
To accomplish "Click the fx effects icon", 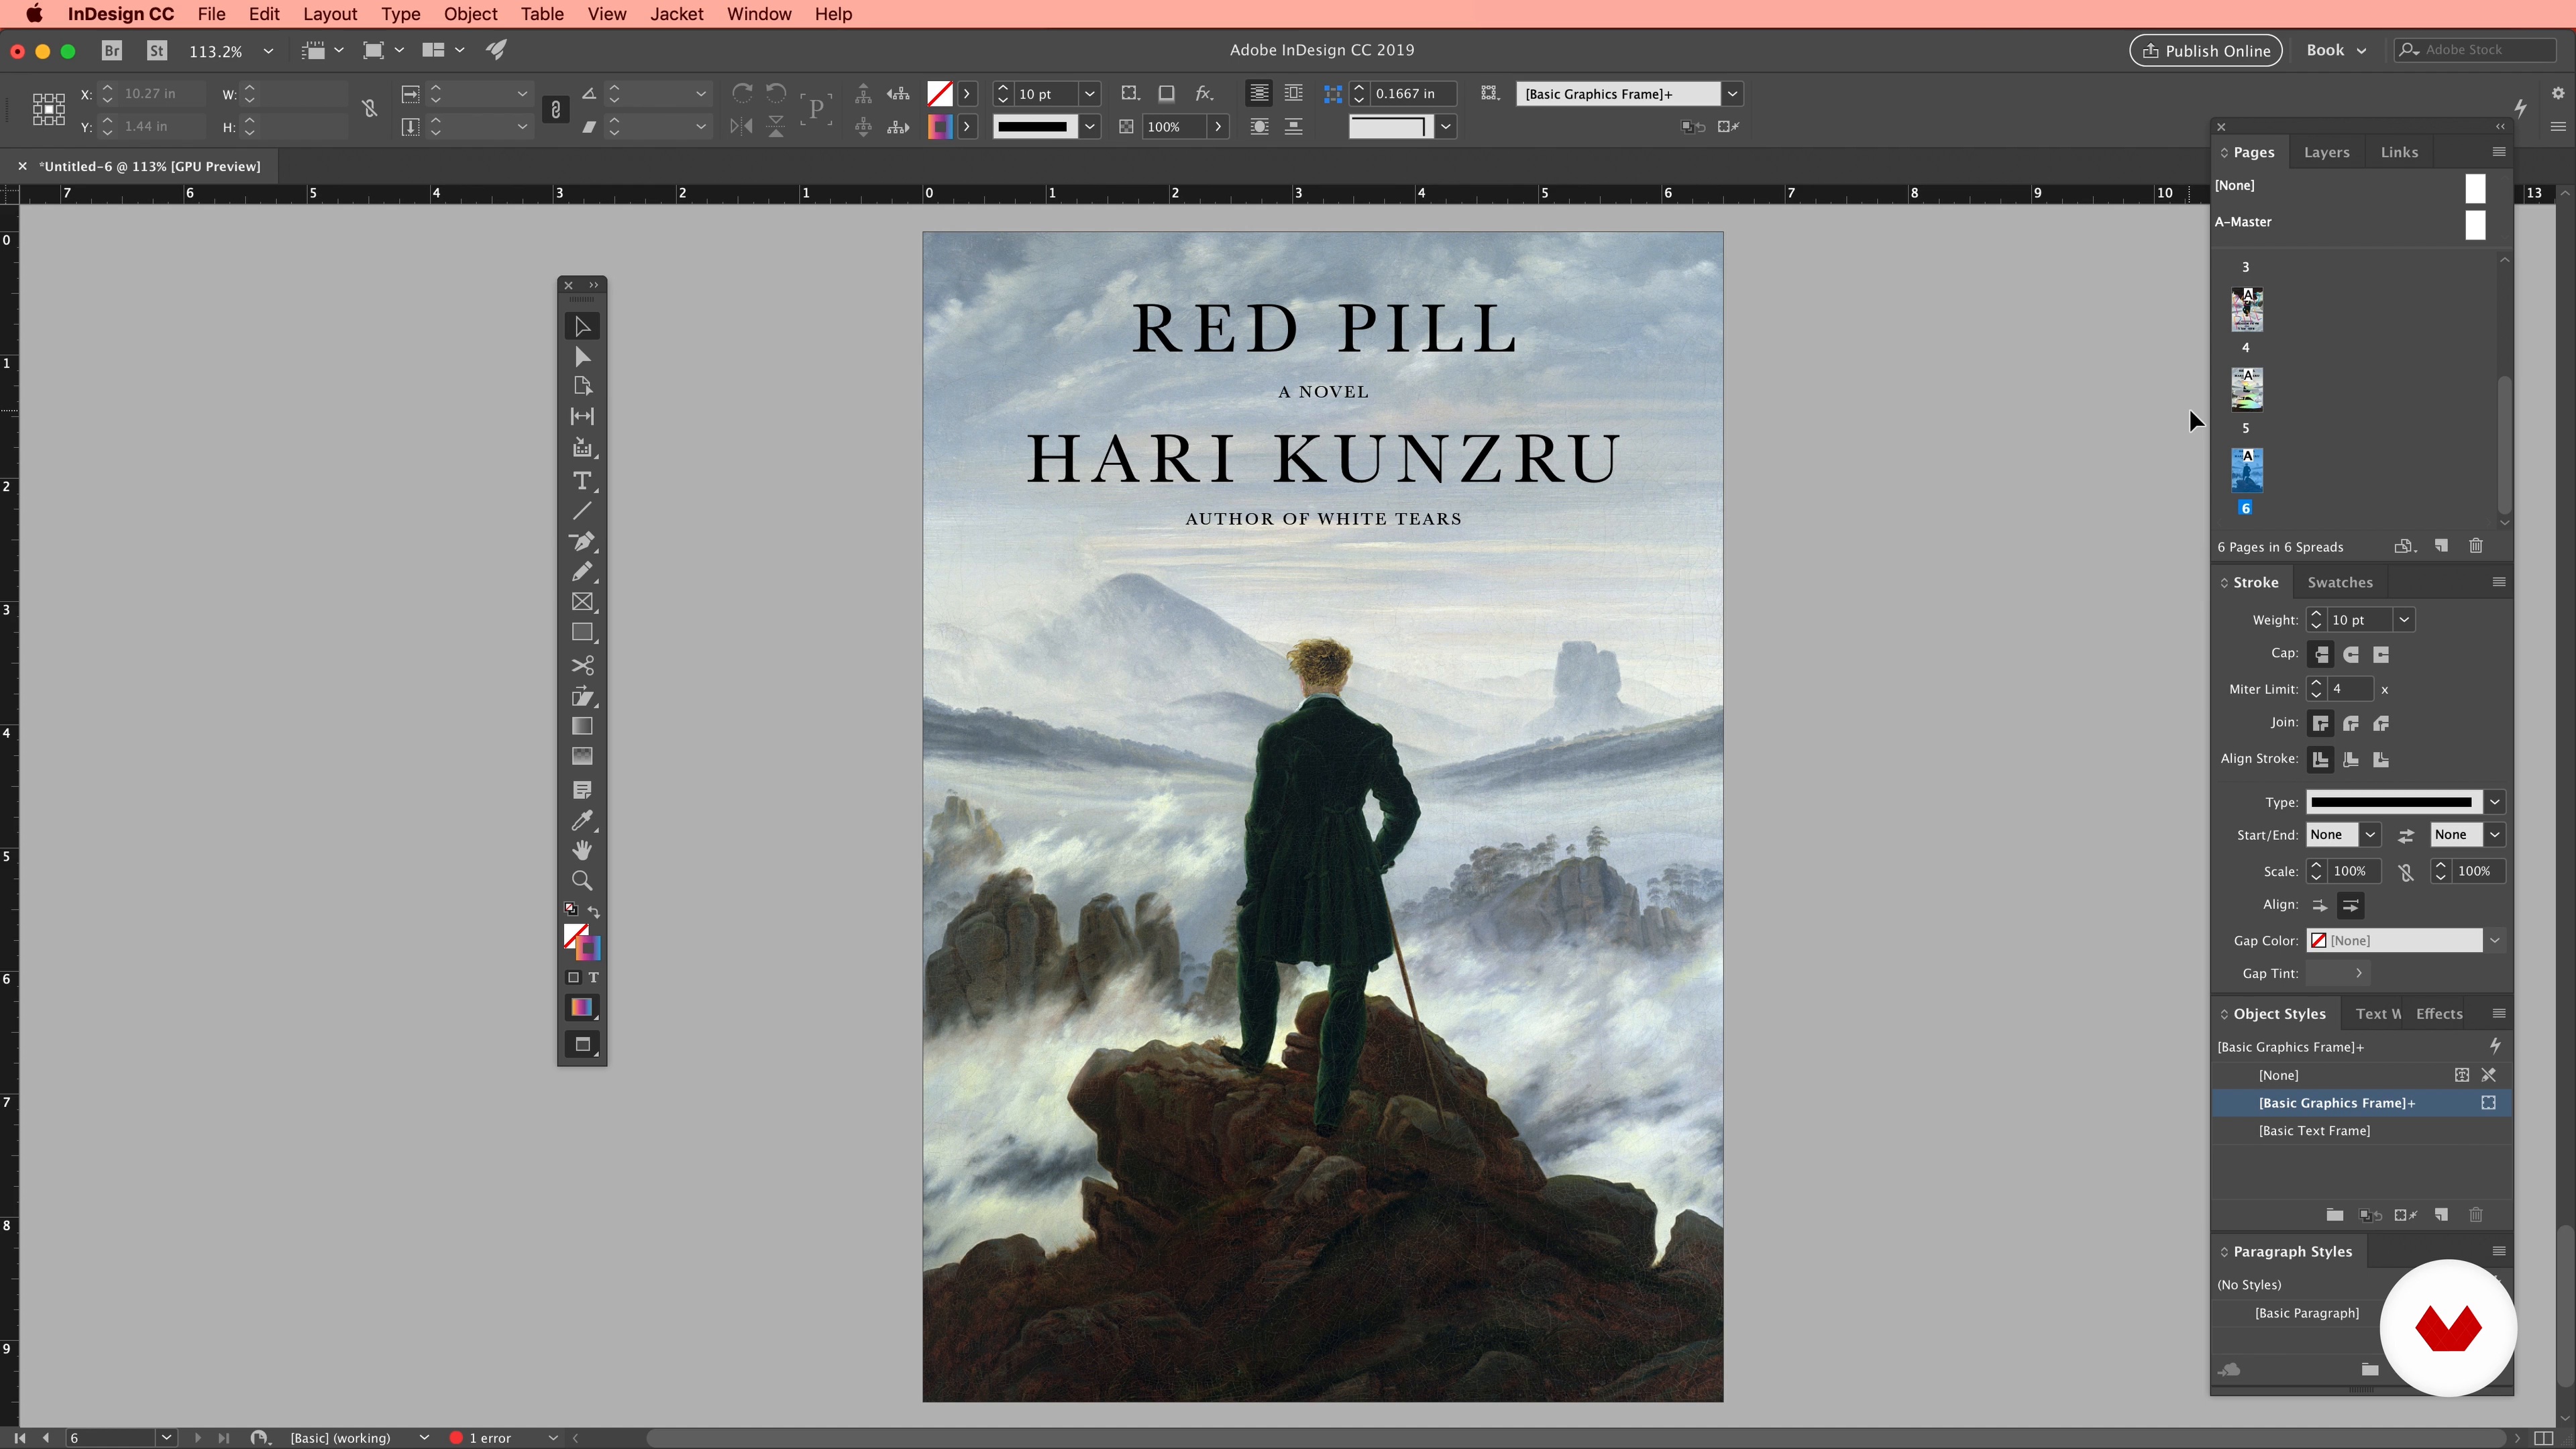I will point(1204,93).
